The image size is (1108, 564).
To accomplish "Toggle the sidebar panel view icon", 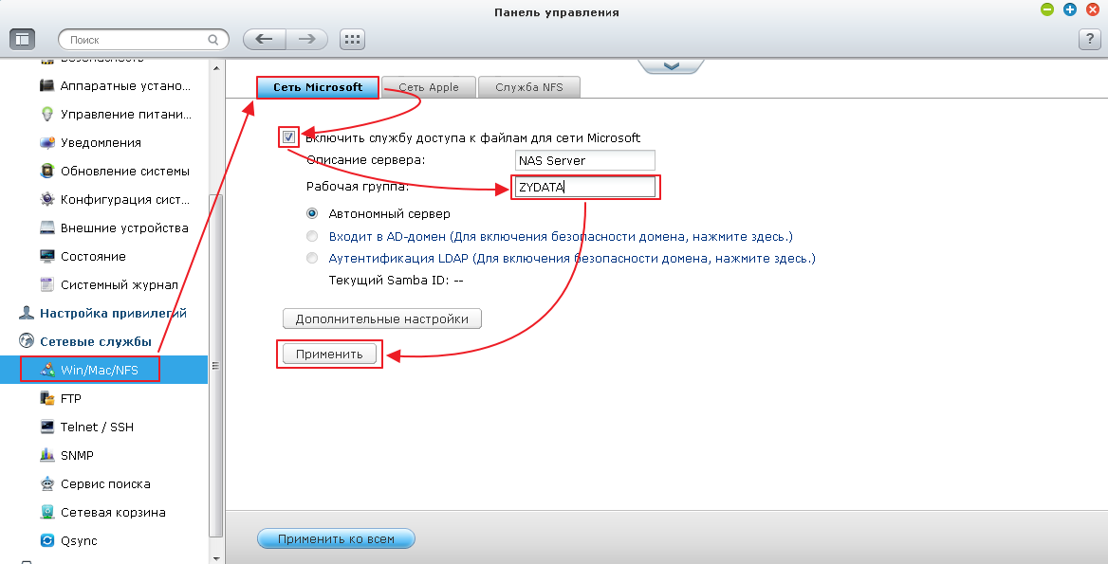I will [x=22, y=40].
